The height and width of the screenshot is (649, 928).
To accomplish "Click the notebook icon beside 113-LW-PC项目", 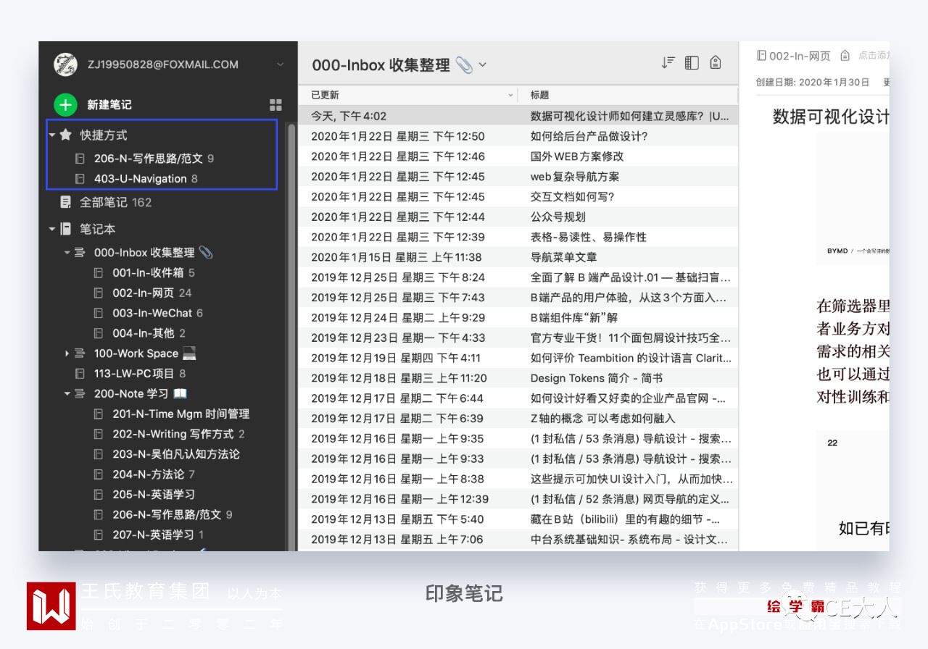I will click(80, 374).
